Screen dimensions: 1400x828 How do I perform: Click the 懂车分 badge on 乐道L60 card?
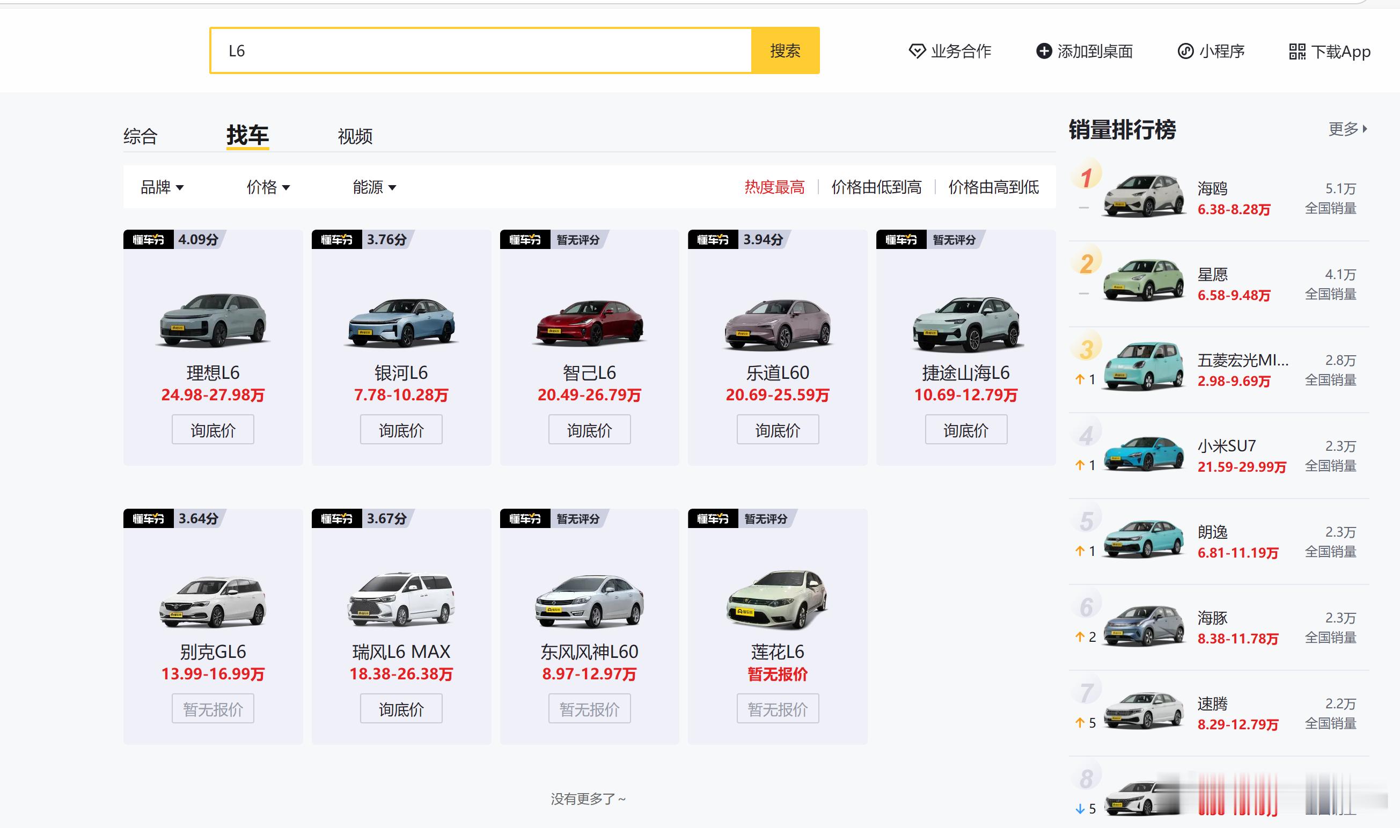tap(713, 239)
